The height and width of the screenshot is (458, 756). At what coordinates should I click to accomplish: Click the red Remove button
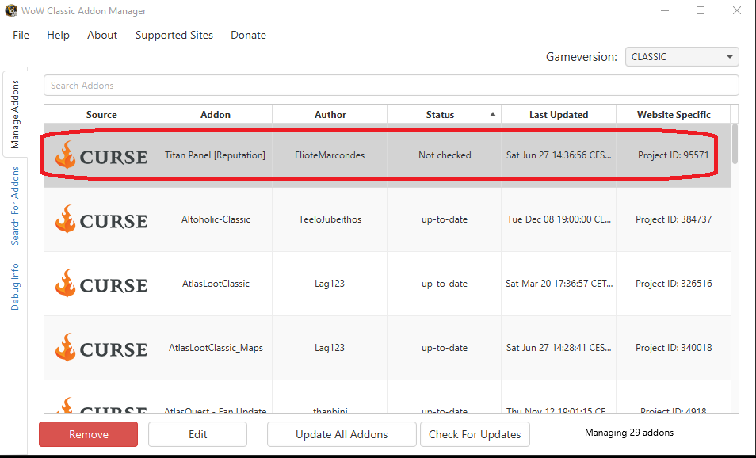88,434
